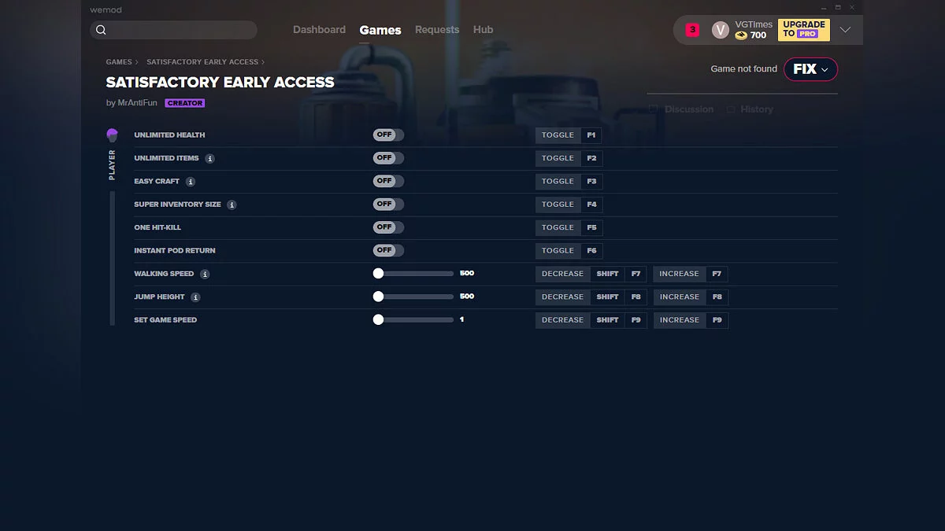Screen dimensions: 945x531
Task: Click the One Hit-Kill cheat label
Action: coord(157,227)
